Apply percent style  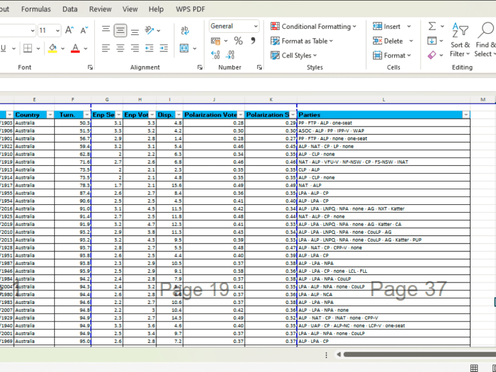coord(238,41)
